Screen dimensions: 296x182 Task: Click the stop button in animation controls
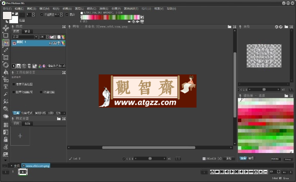pyautogui.click(x=217, y=172)
